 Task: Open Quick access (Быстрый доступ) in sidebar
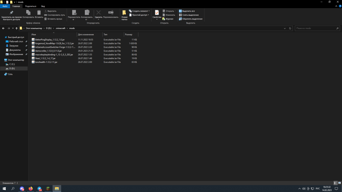click(x=14, y=37)
